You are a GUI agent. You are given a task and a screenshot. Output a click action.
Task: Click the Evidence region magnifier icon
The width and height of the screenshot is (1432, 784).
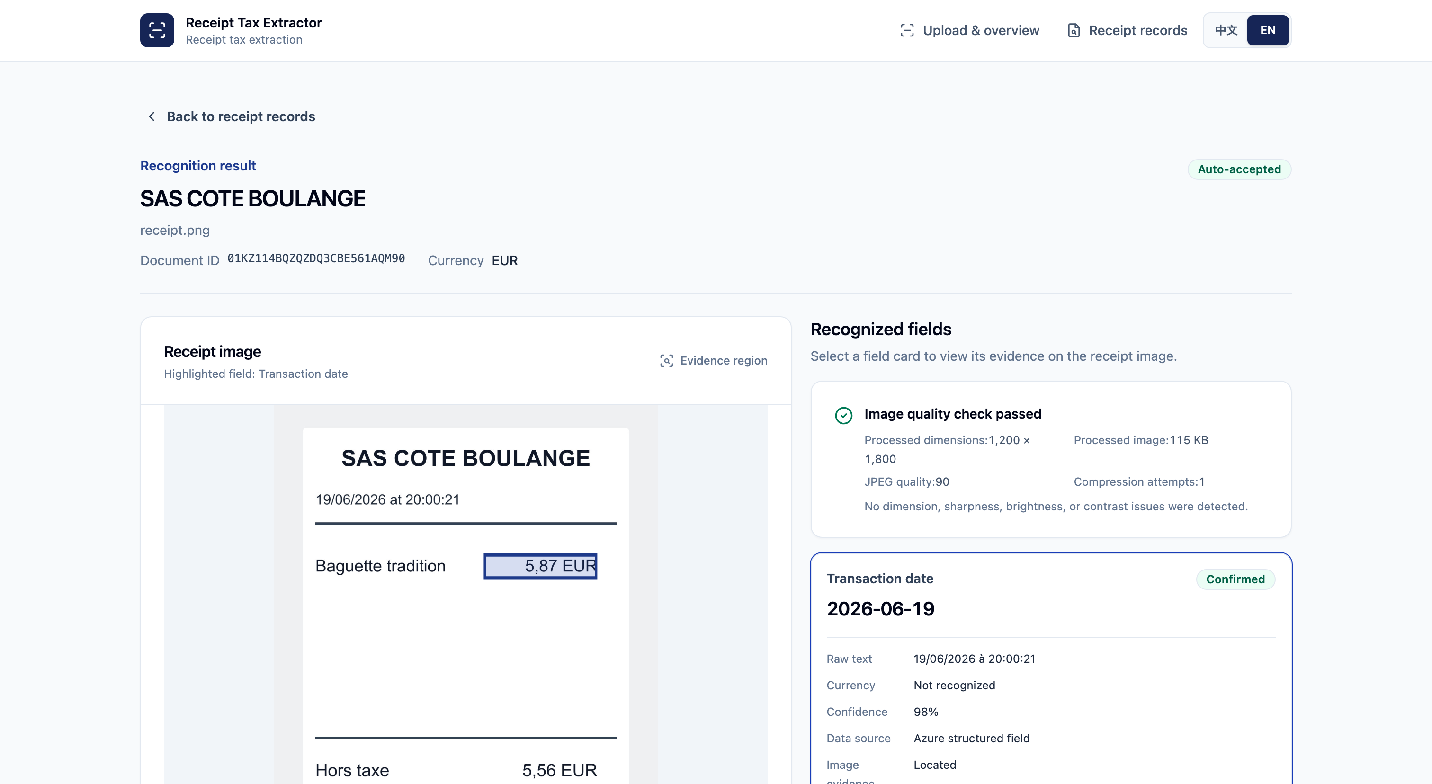tap(667, 361)
